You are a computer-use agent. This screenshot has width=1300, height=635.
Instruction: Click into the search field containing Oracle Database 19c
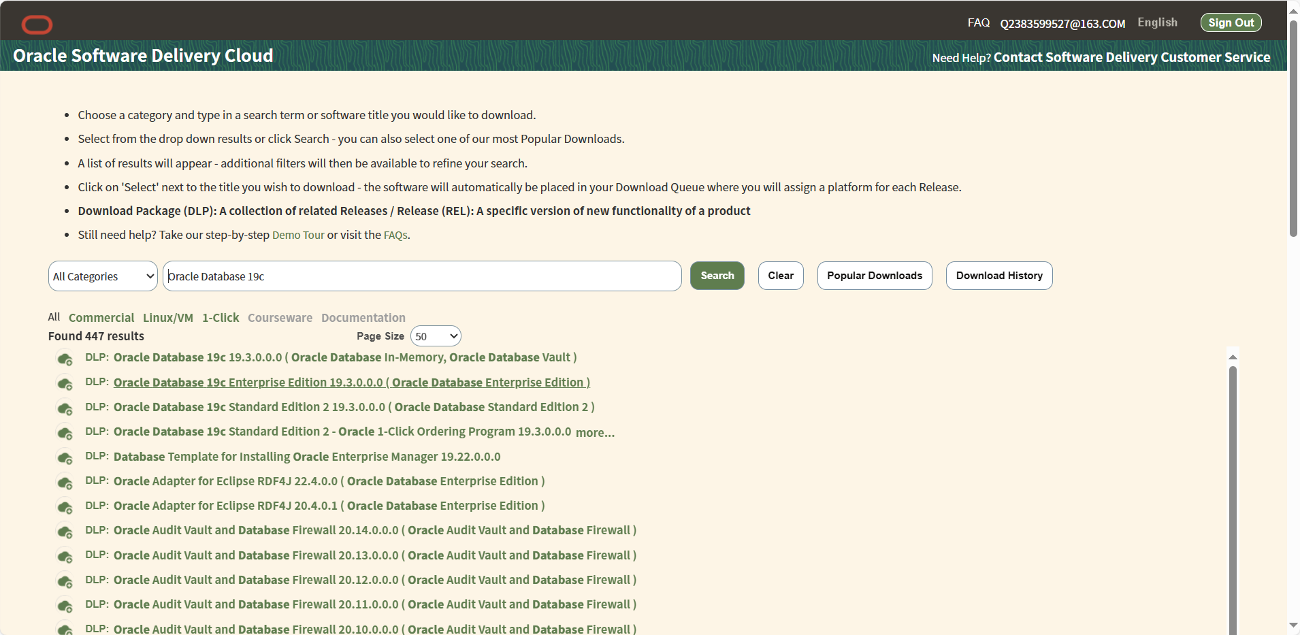pyautogui.click(x=422, y=276)
